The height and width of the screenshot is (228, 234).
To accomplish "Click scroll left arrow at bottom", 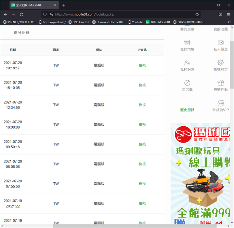I will (x=2, y=226).
